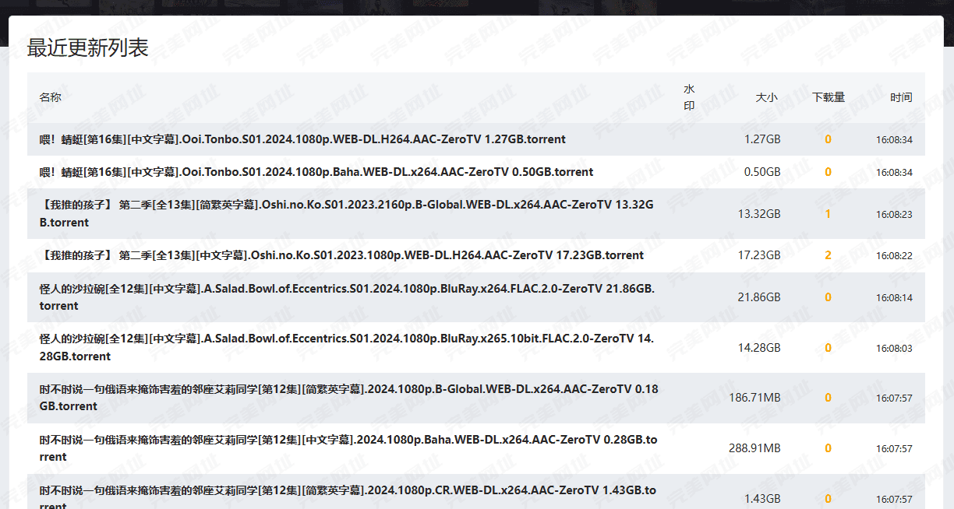Viewport: 954px width, 509px height.
Task: Open the 艾莉同学 B-Global 0.18GB torrent link
Action: click(x=349, y=397)
